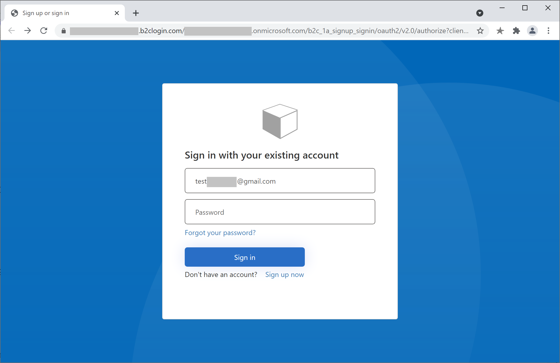The width and height of the screenshot is (560, 363).
Task: Reload the current page
Action: coord(44,31)
